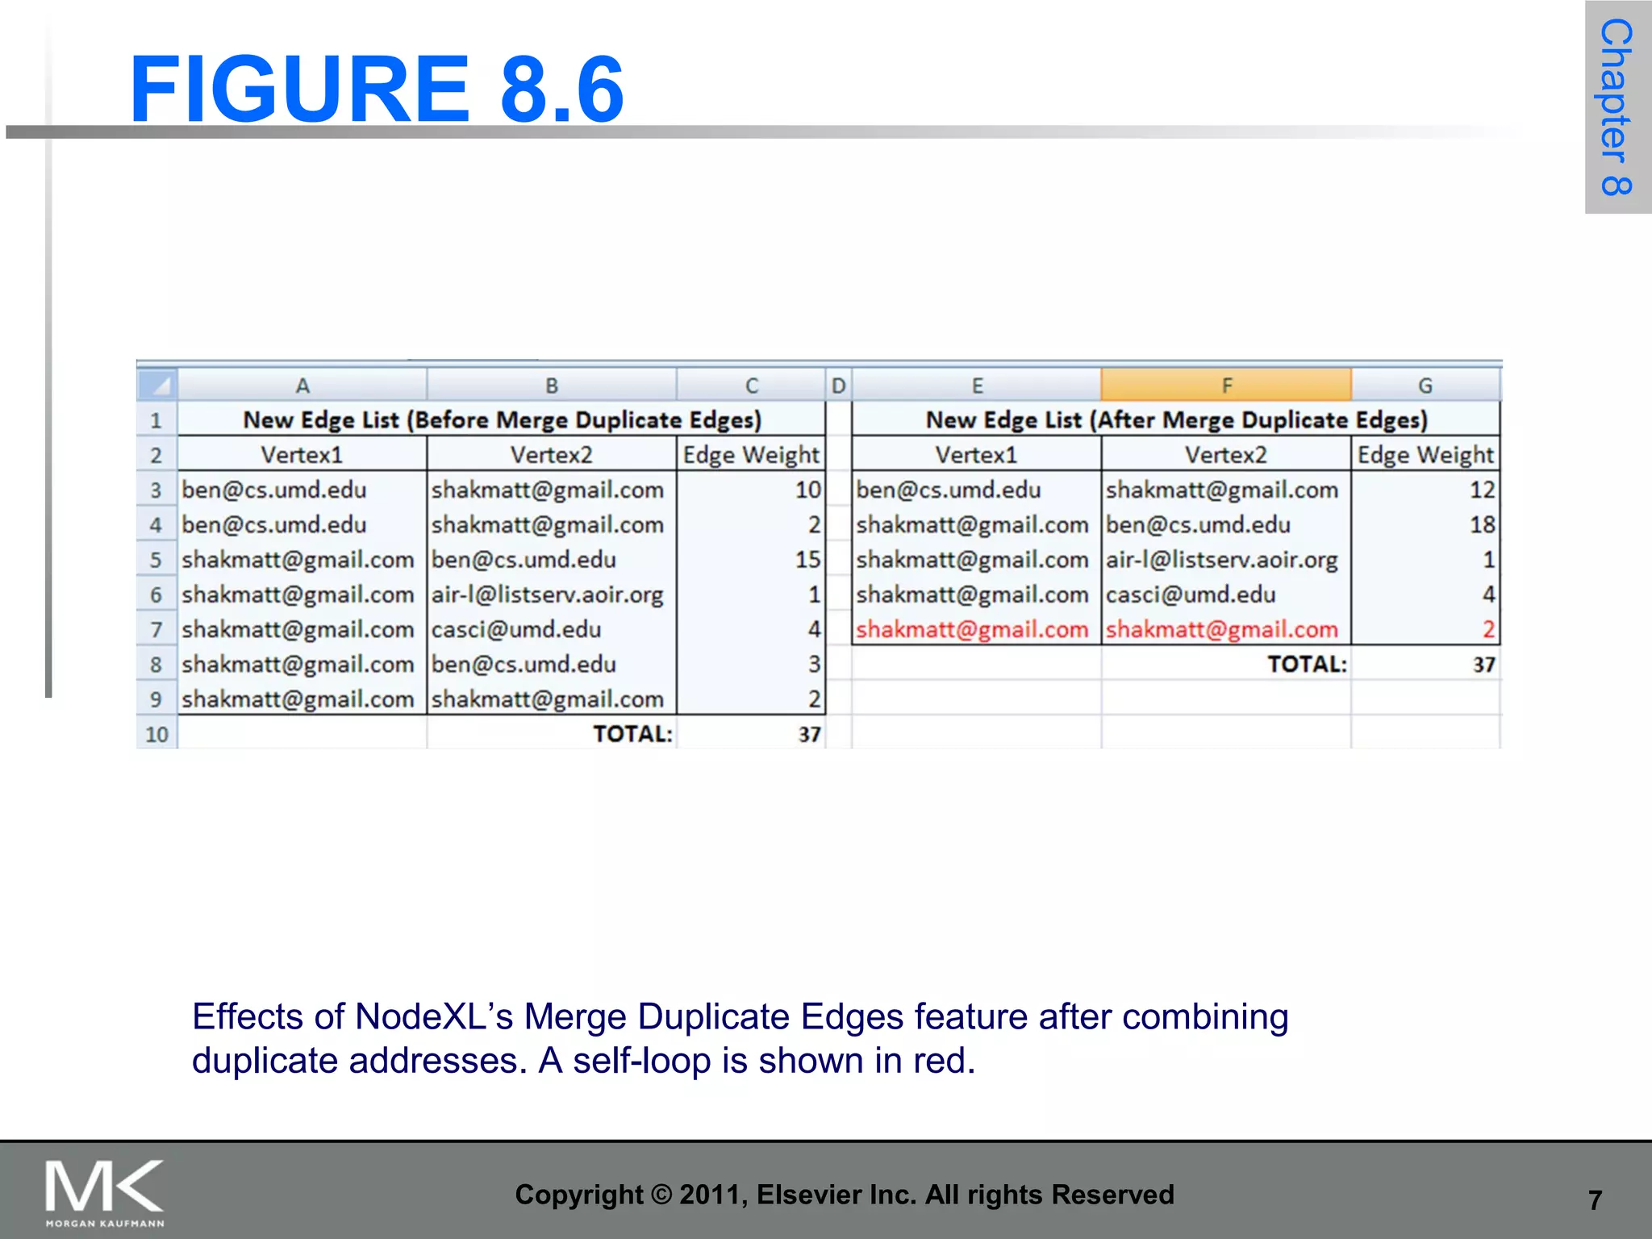The width and height of the screenshot is (1652, 1239).
Task: Select row 2 header
Action: [156, 455]
